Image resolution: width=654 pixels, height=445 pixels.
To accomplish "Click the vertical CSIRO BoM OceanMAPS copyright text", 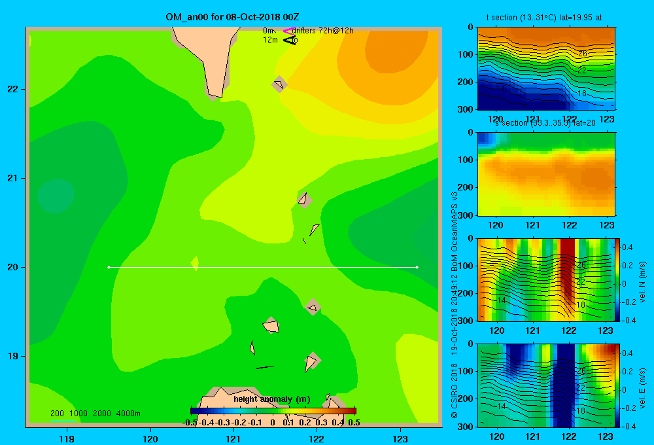I will pyautogui.click(x=455, y=305).
